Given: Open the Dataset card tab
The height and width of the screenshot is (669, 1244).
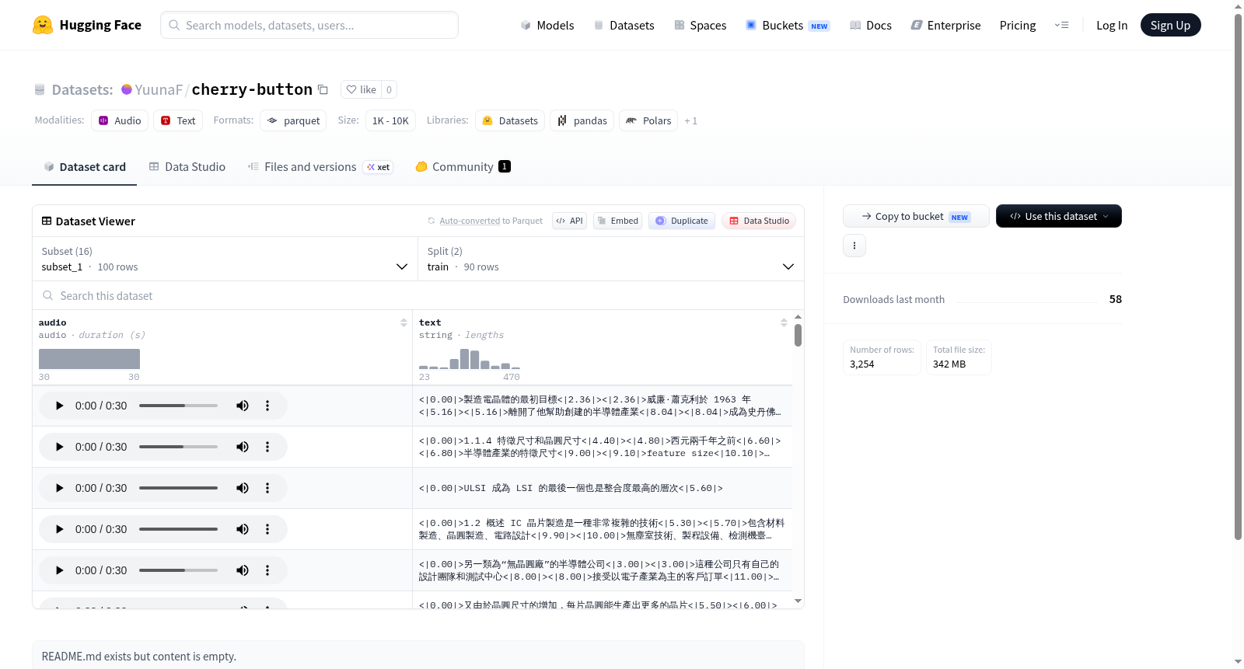Looking at the screenshot, I should [x=84, y=167].
